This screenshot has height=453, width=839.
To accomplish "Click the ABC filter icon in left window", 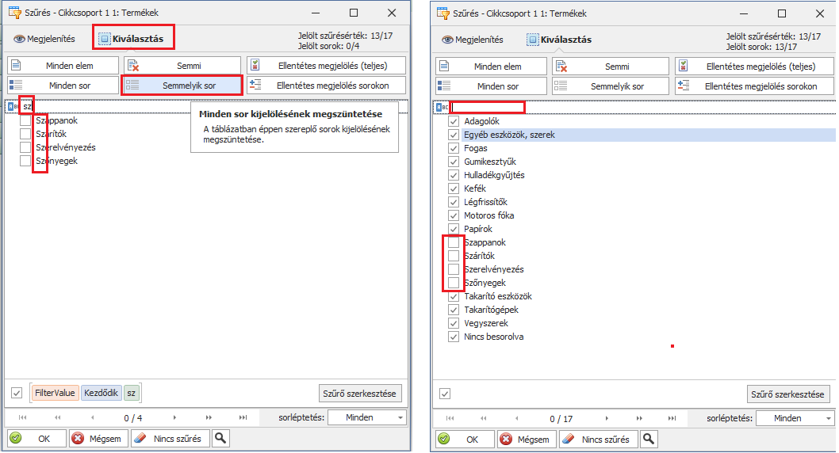I will coord(13,107).
